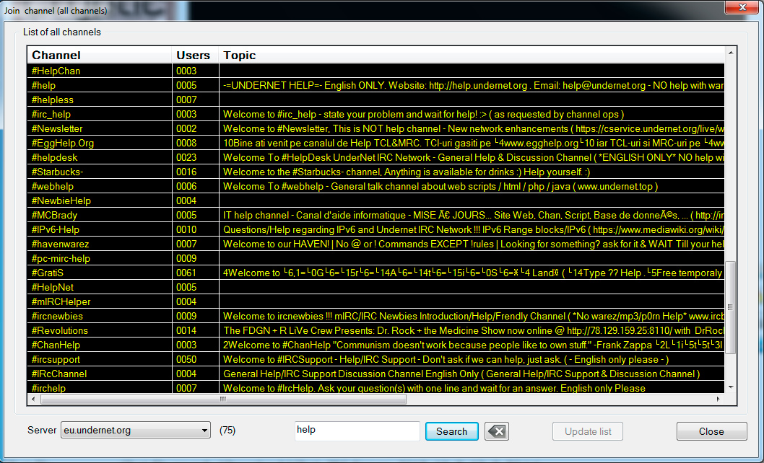This screenshot has height=463, width=764.
Task: Focus the search field containing 'help'
Action: 357,431
